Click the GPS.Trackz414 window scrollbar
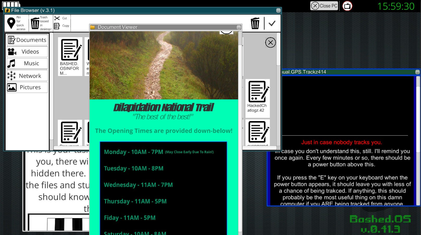Screen dimensions: 421x235 [x=418, y=120]
